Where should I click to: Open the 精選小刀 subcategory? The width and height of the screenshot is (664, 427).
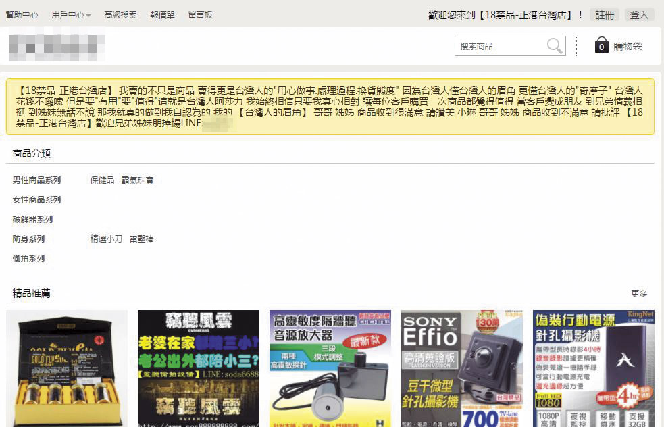tap(106, 239)
